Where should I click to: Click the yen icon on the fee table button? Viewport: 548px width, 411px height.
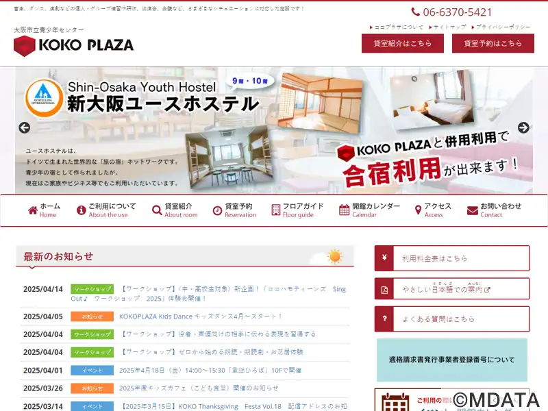(384, 258)
